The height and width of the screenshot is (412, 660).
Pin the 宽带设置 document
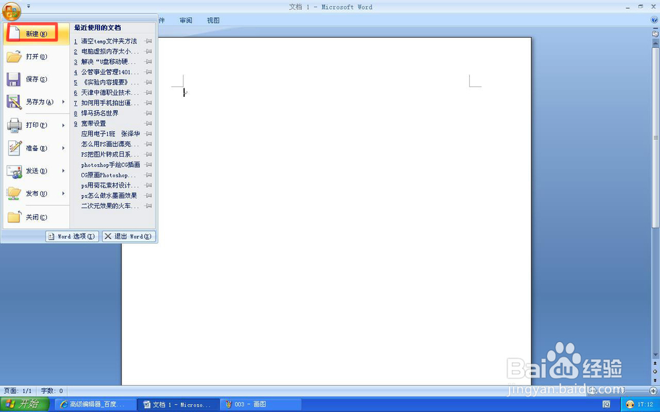coord(148,124)
